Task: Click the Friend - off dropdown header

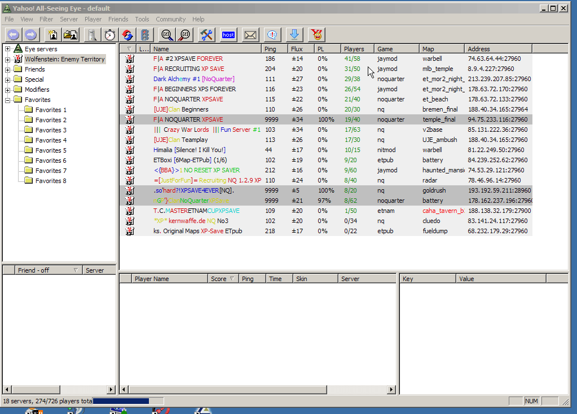Action: 49,270
